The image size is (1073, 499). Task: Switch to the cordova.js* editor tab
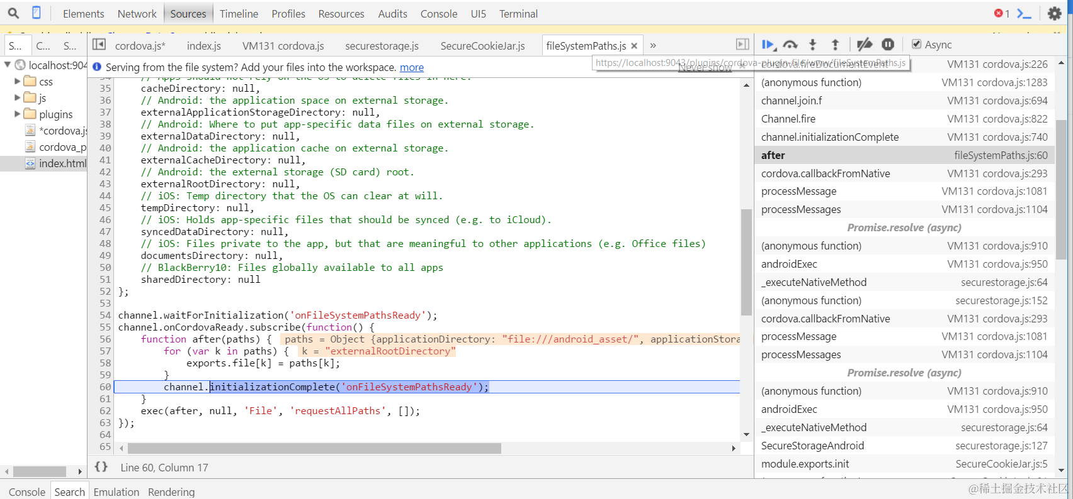click(140, 46)
